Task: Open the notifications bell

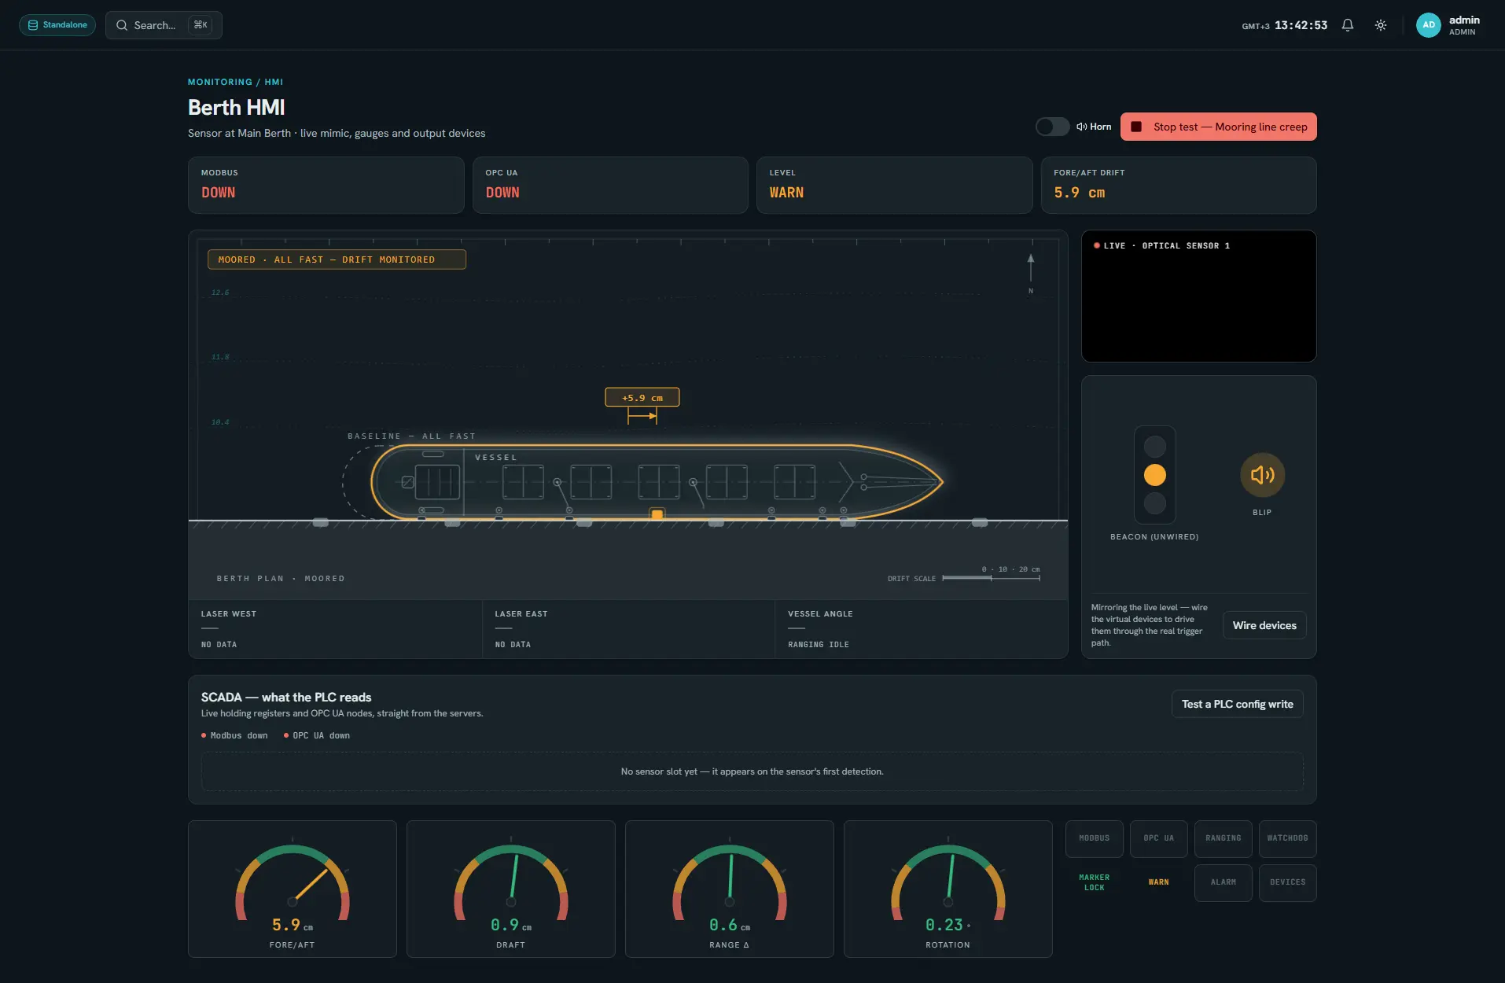Action: pyautogui.click(x=1348, y=25)
